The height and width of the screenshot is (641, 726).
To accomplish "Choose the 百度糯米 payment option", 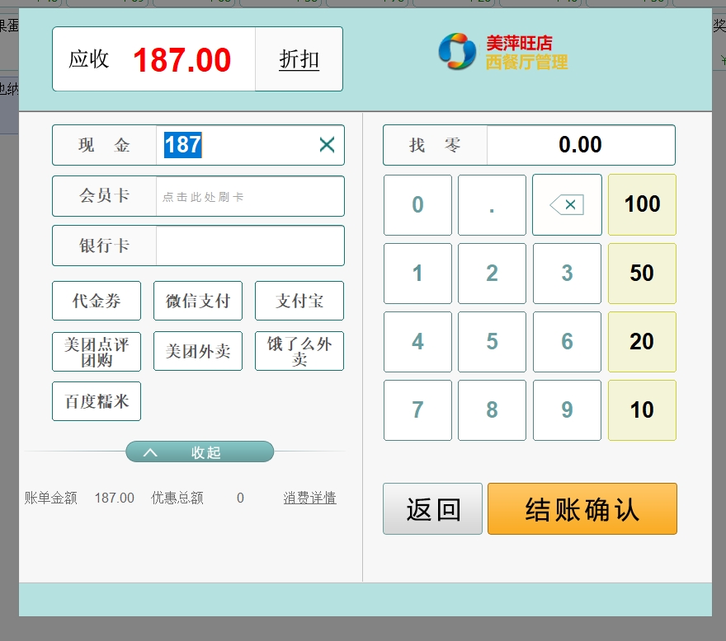I will click(x=97, y=401).
